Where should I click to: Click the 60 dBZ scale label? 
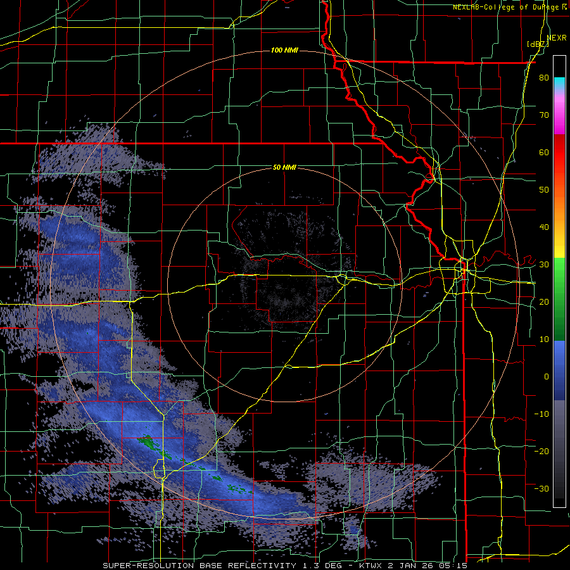544,152
